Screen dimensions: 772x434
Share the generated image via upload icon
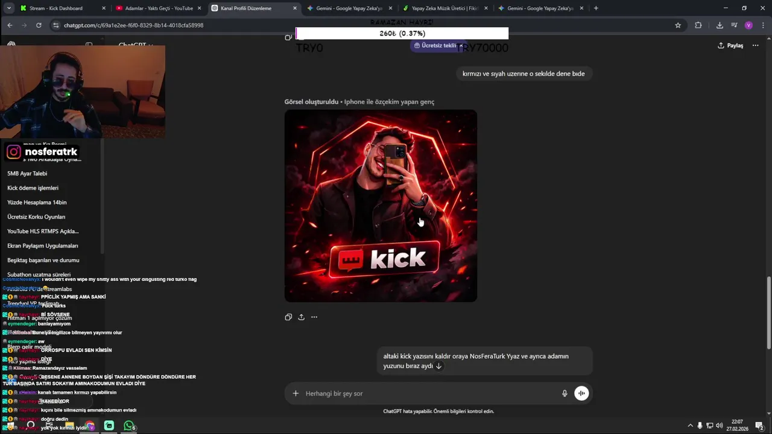(x=301, y=317)
